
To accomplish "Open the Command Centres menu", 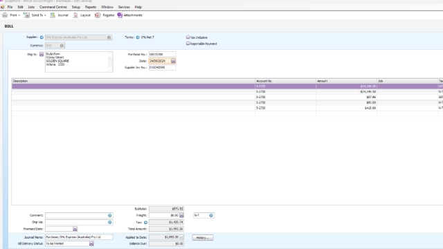I will coord(53,7).
